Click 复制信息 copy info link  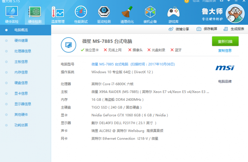coord(225,51)
